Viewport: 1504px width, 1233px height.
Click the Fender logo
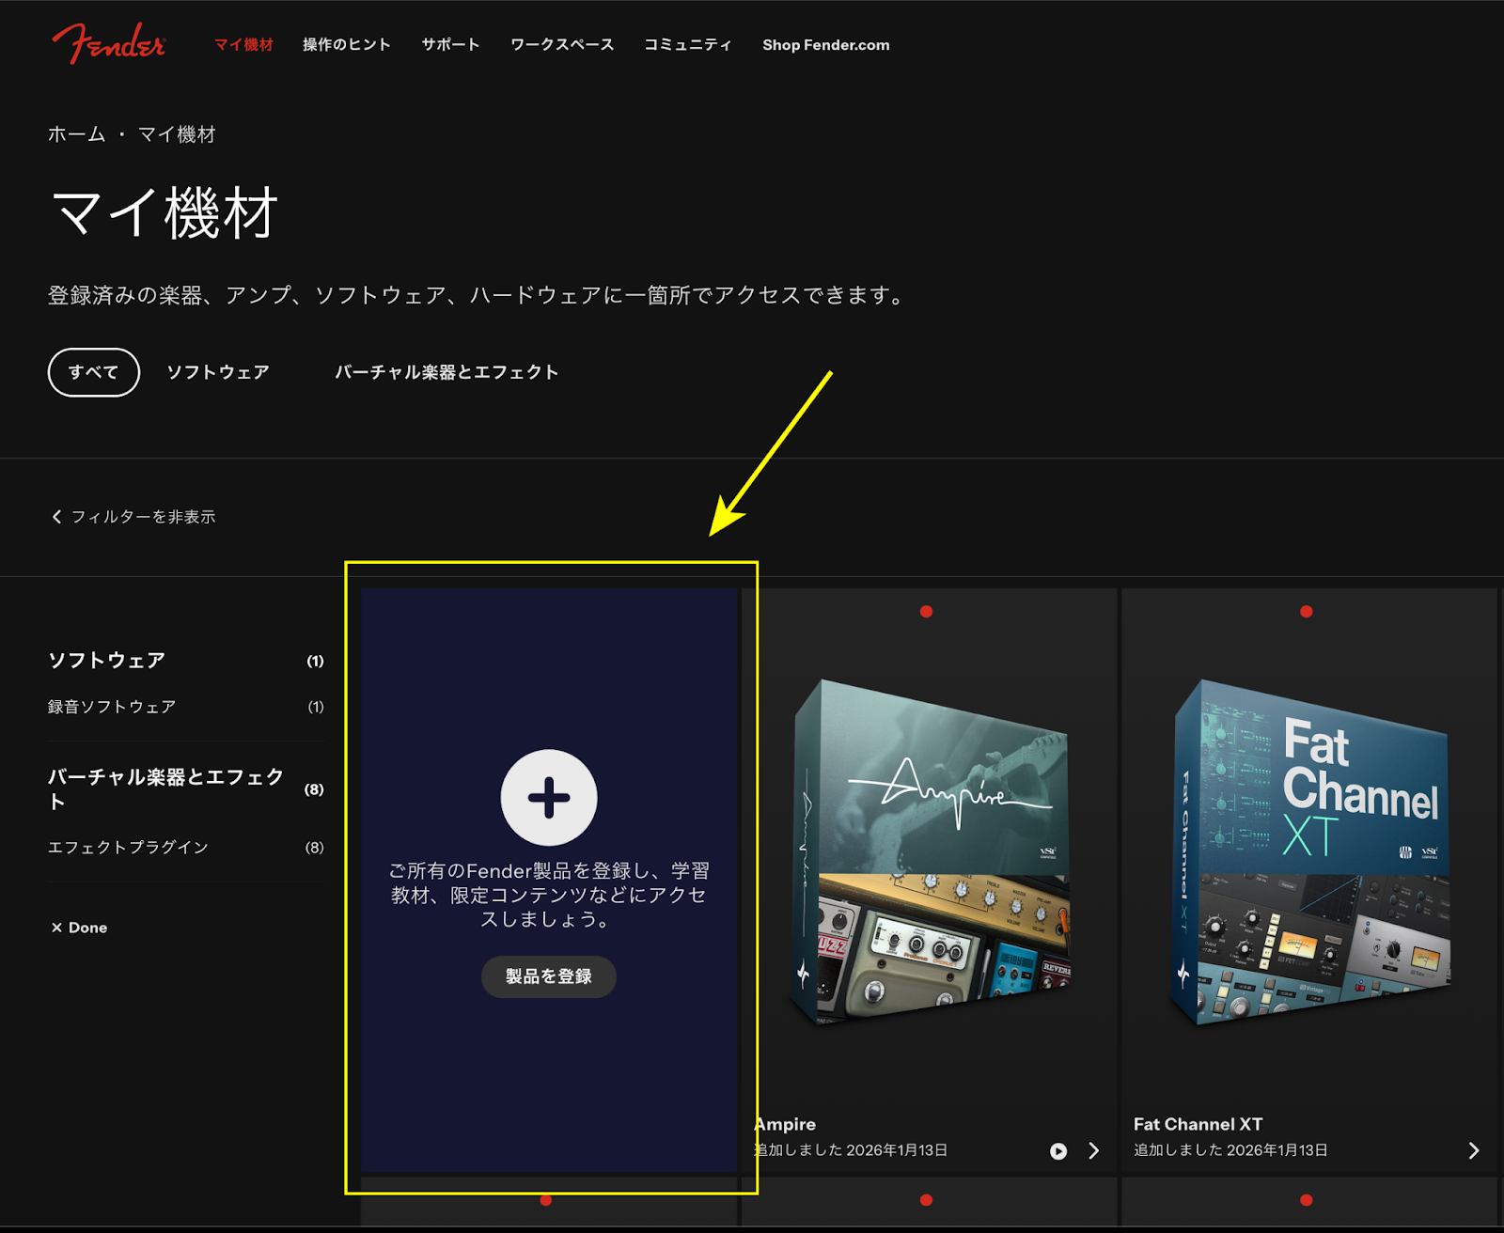tap(108, 43)
